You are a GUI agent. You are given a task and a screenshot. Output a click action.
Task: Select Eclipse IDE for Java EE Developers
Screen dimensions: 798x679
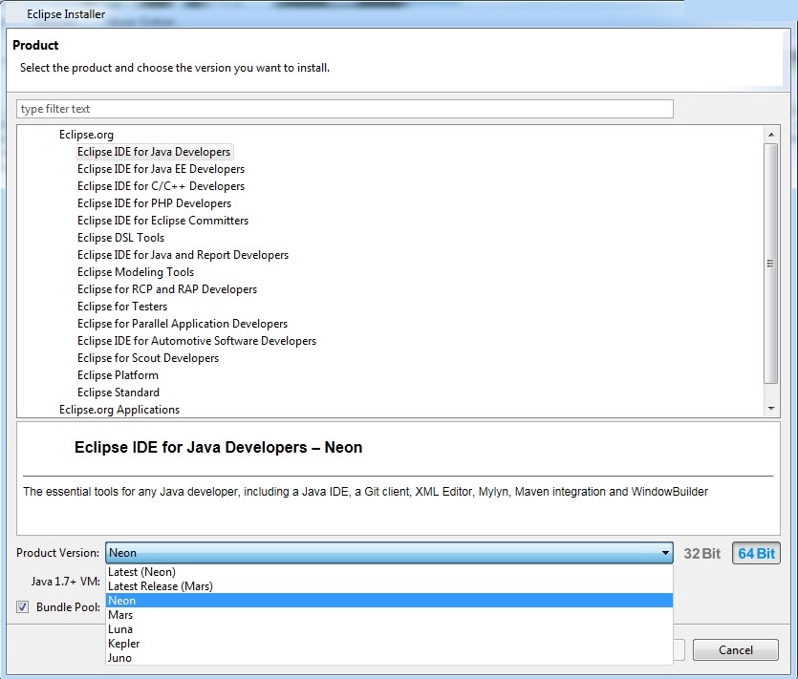pos(161,169)
